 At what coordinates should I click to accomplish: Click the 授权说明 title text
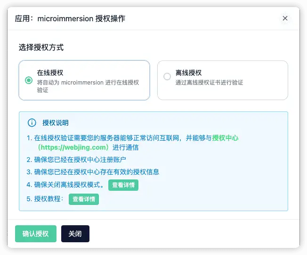(56, 123)
